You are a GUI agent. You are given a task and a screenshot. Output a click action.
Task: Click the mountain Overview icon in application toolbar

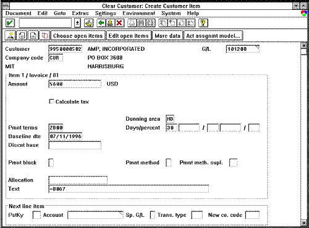[x=10, y=35]
